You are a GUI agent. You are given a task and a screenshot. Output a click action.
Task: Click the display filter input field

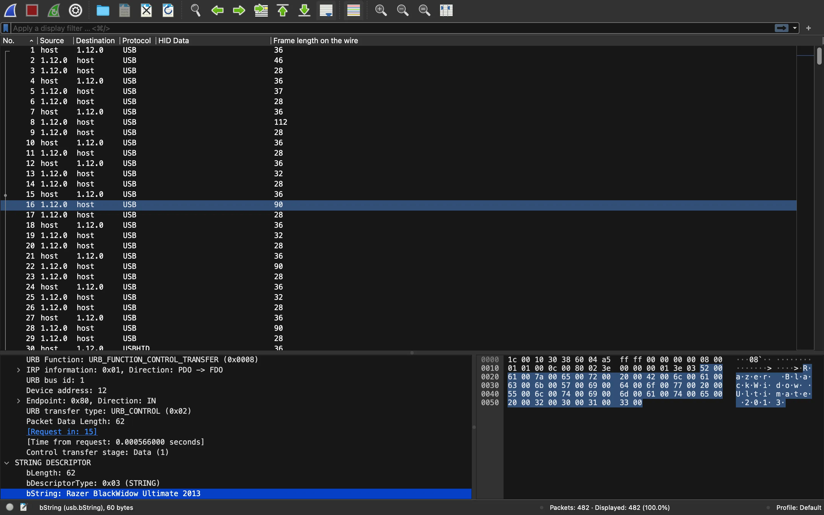tap(392, 28)
